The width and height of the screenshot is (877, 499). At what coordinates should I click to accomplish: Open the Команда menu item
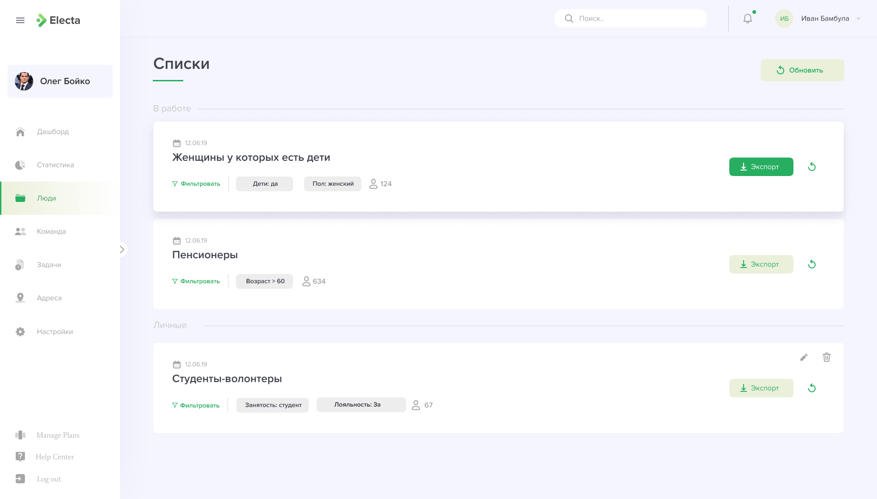point(51,231)
